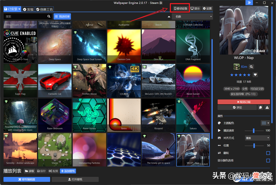
Task: Open the Mobile devices button
Action: [180, 8]
